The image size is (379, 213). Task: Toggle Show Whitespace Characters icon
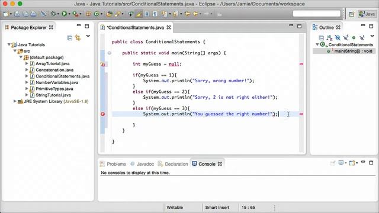[x=155, y=14]
